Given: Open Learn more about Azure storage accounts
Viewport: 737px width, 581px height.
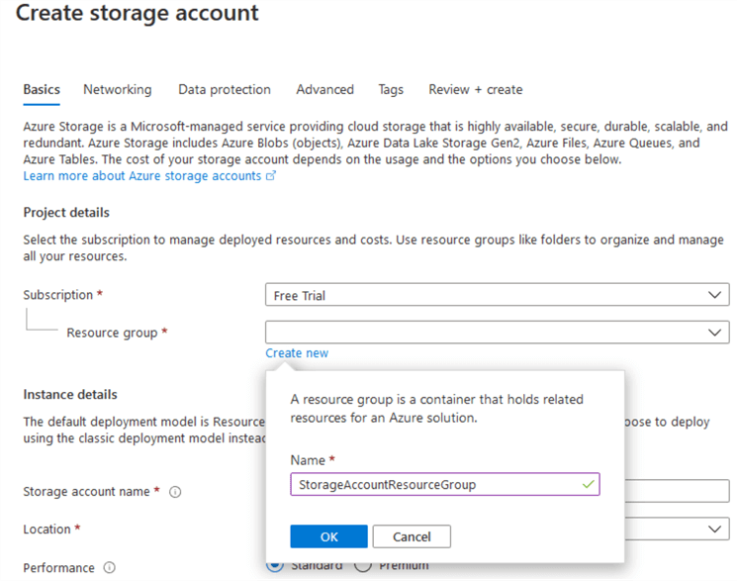Looking at the screenshot, I should coord(142,176).
